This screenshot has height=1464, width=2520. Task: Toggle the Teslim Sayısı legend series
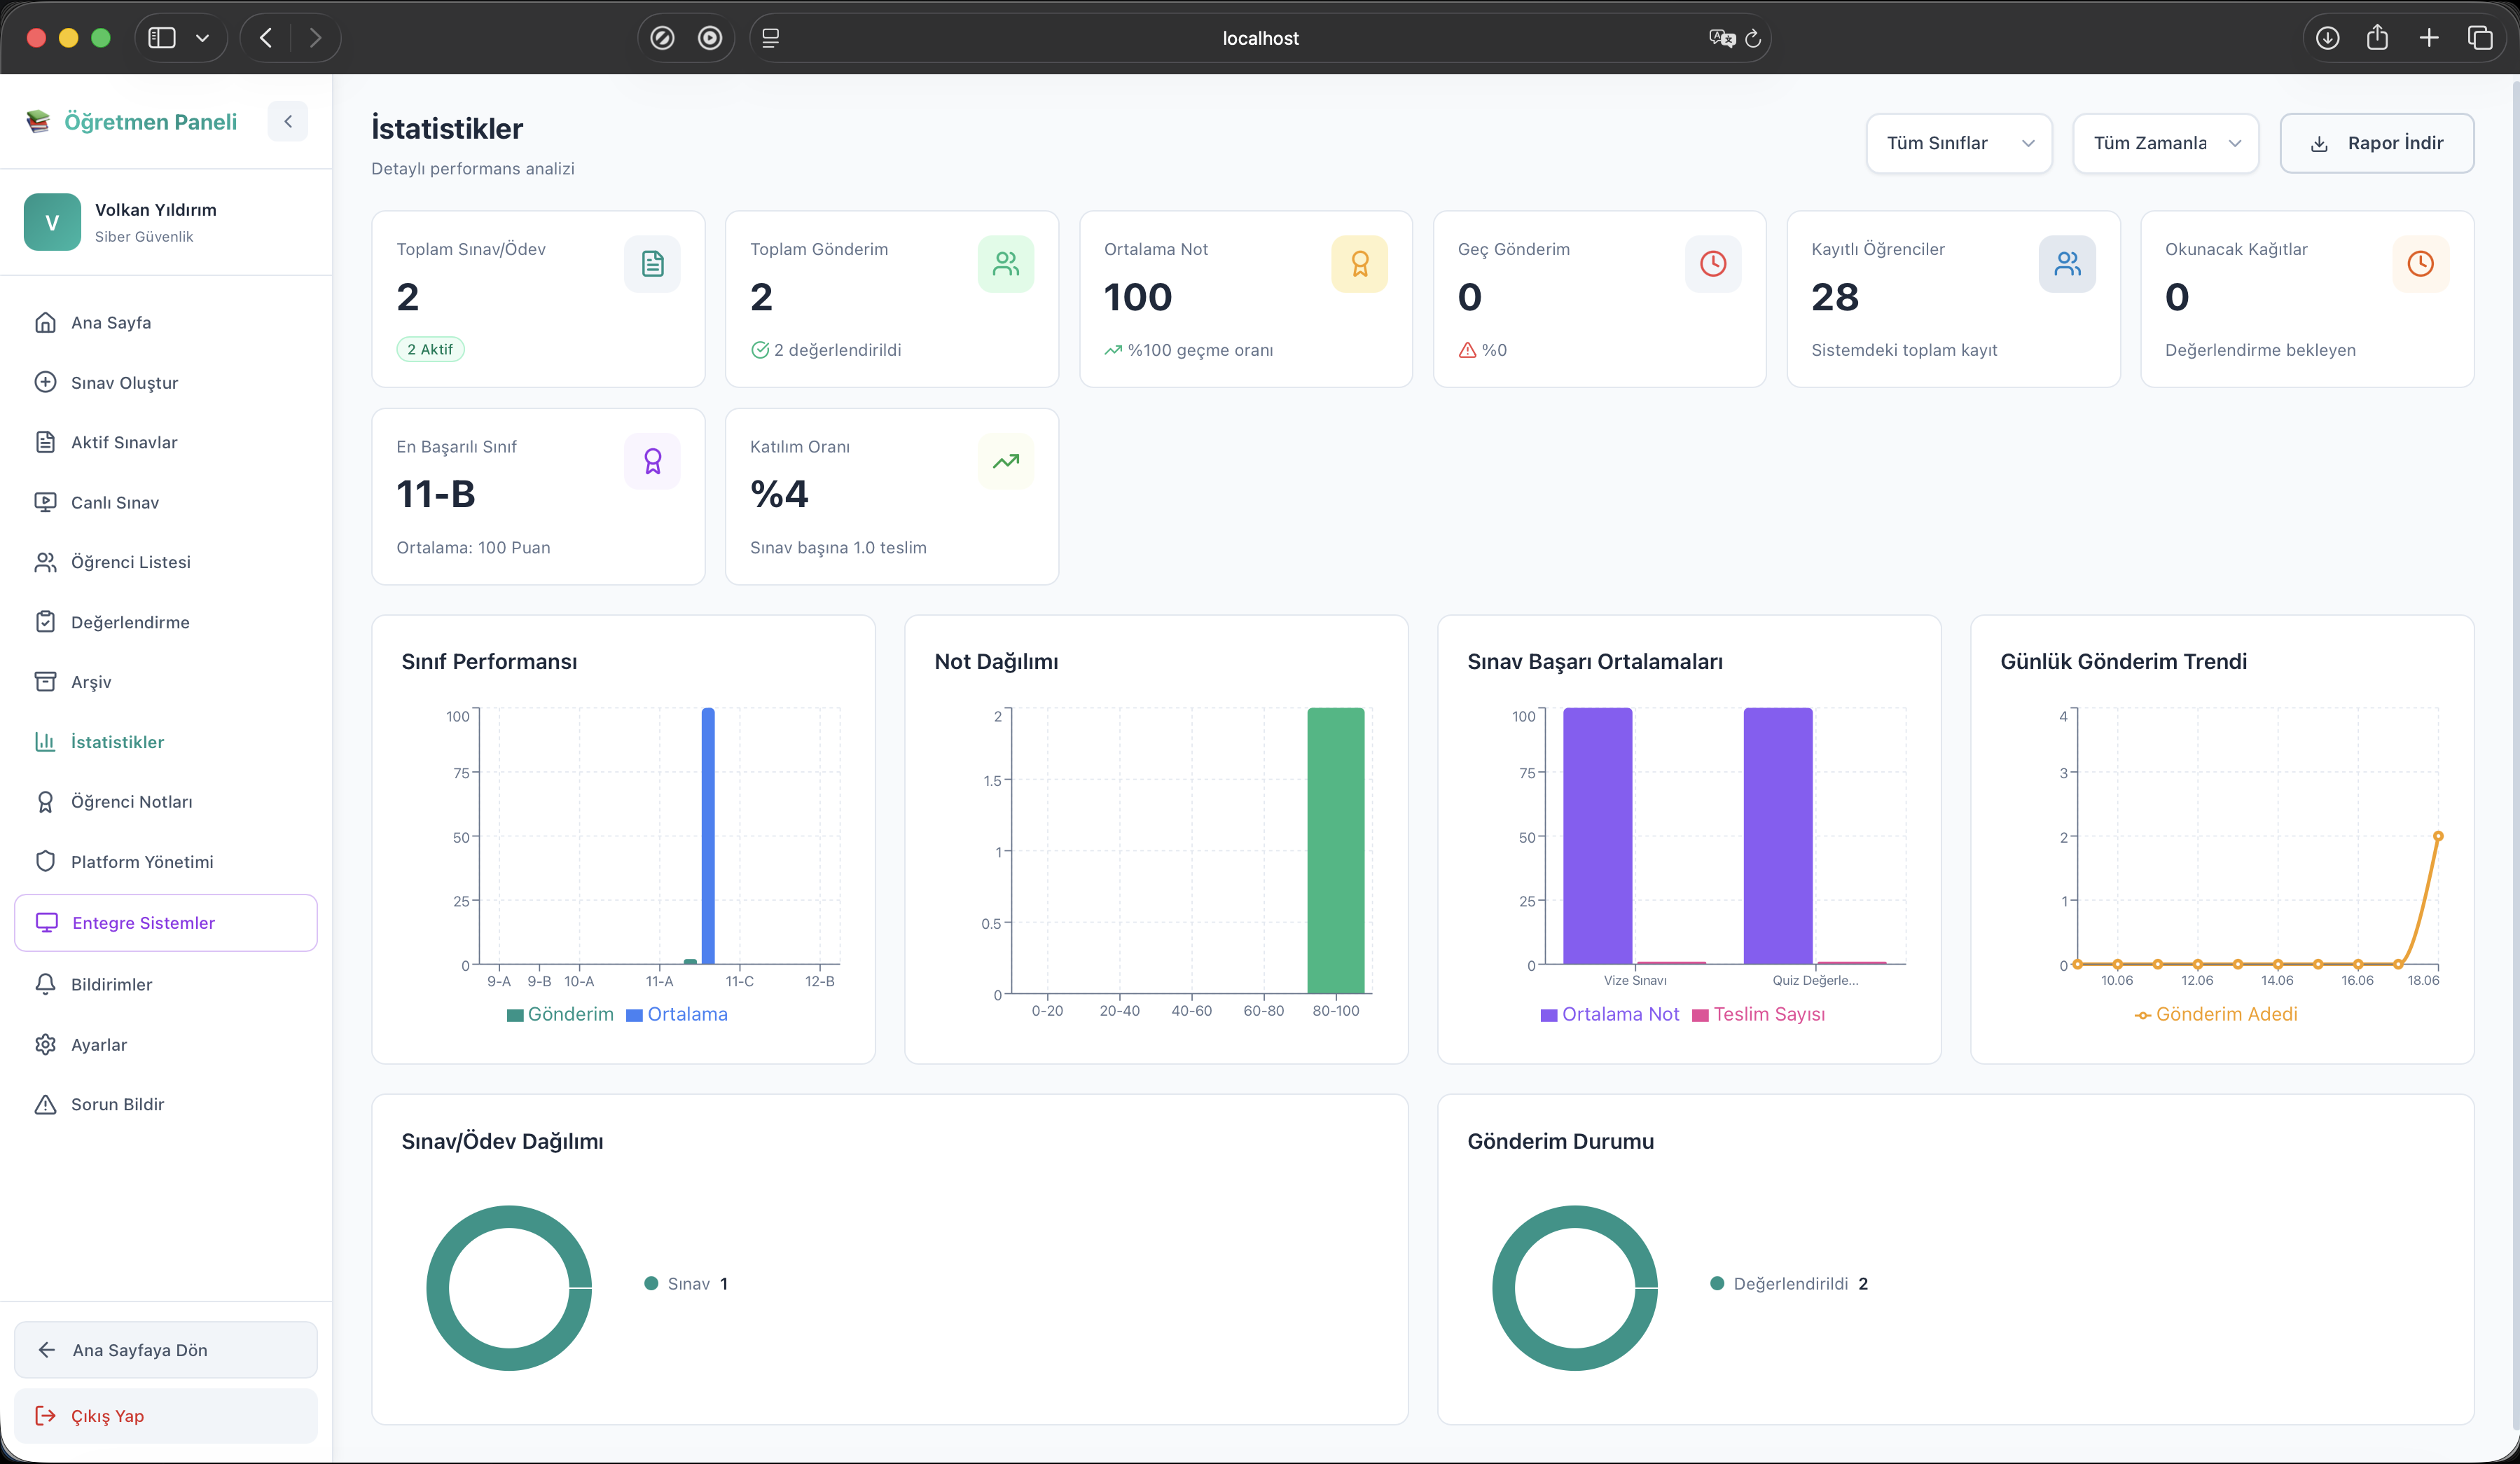(1759, 1014)
